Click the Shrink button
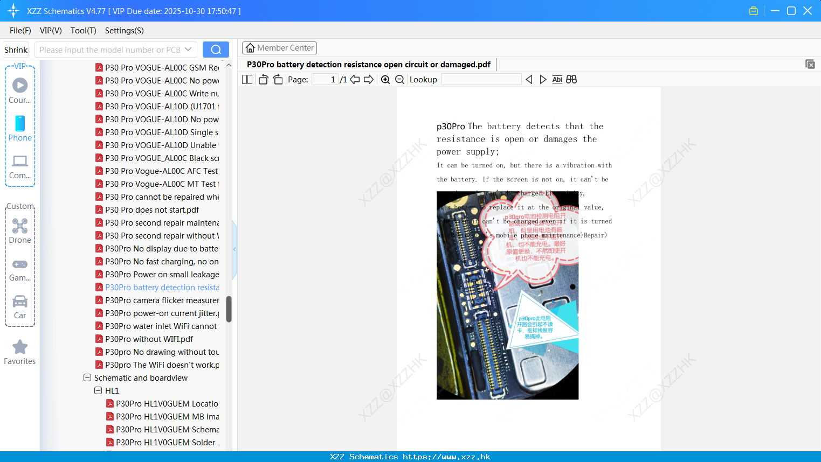Viewport: 821px width, 462px height. coord(16,50)
